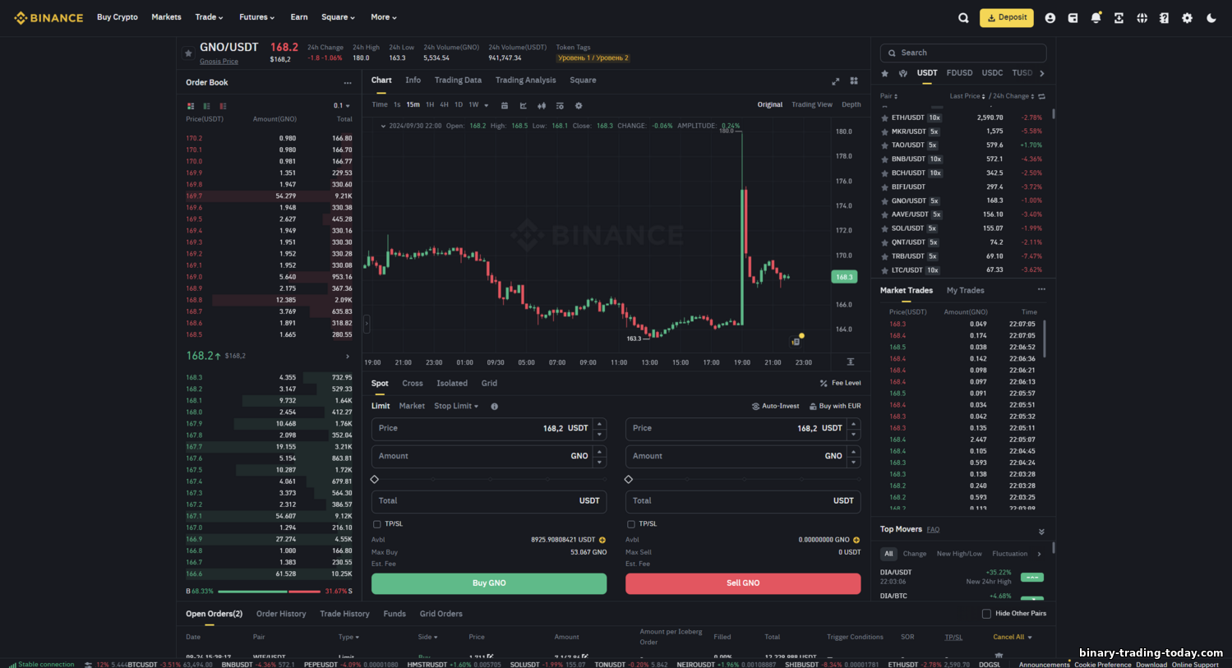The height and width of the screenshot is (668, 1232).
Task: Switch to Order History tab
Action: (x=281, y=614)
